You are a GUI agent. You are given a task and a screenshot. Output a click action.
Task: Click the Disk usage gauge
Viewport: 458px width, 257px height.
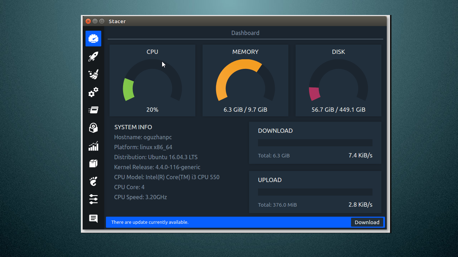tap(338, 80)
